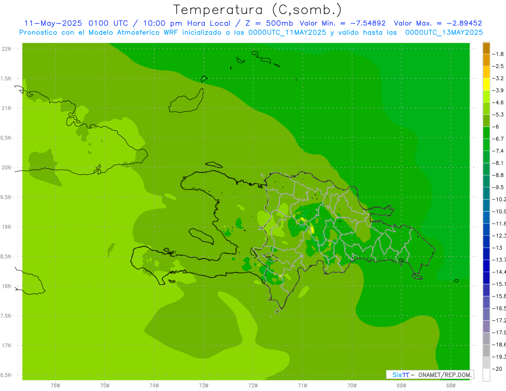
Task: Click the '20N' latitude axis label
Action: tap(6, 167)
